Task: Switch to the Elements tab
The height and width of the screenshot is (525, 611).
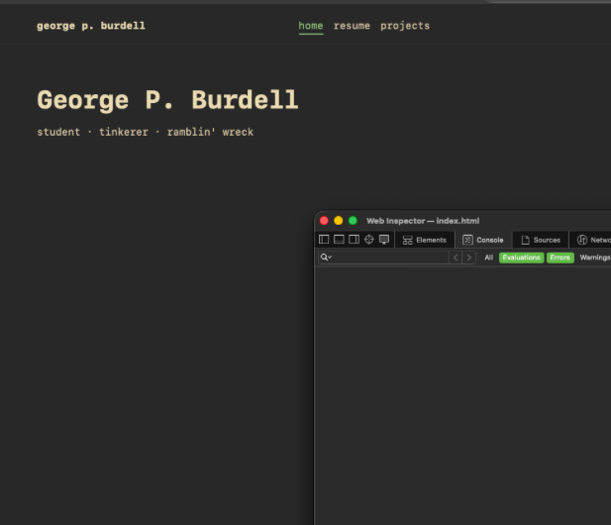Action: click(425, 240)
